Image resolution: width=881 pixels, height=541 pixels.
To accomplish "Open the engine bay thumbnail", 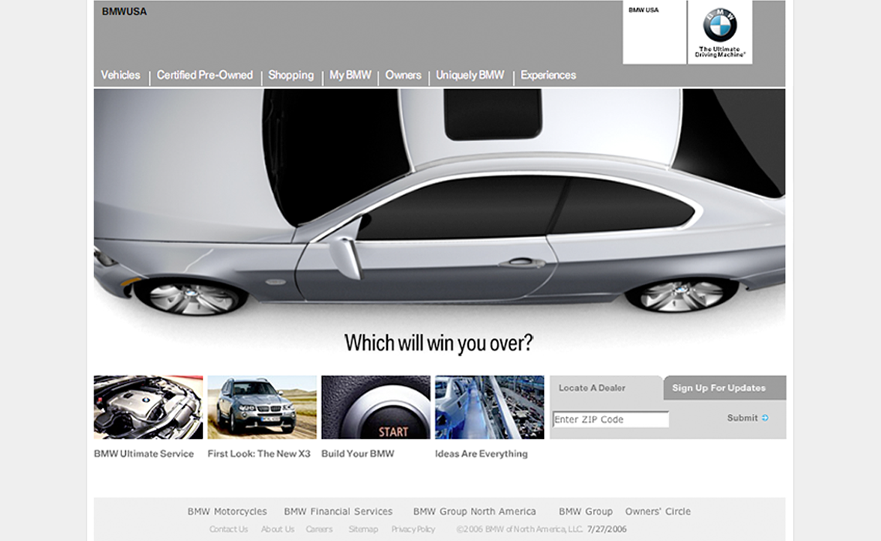I will point(148,407).
